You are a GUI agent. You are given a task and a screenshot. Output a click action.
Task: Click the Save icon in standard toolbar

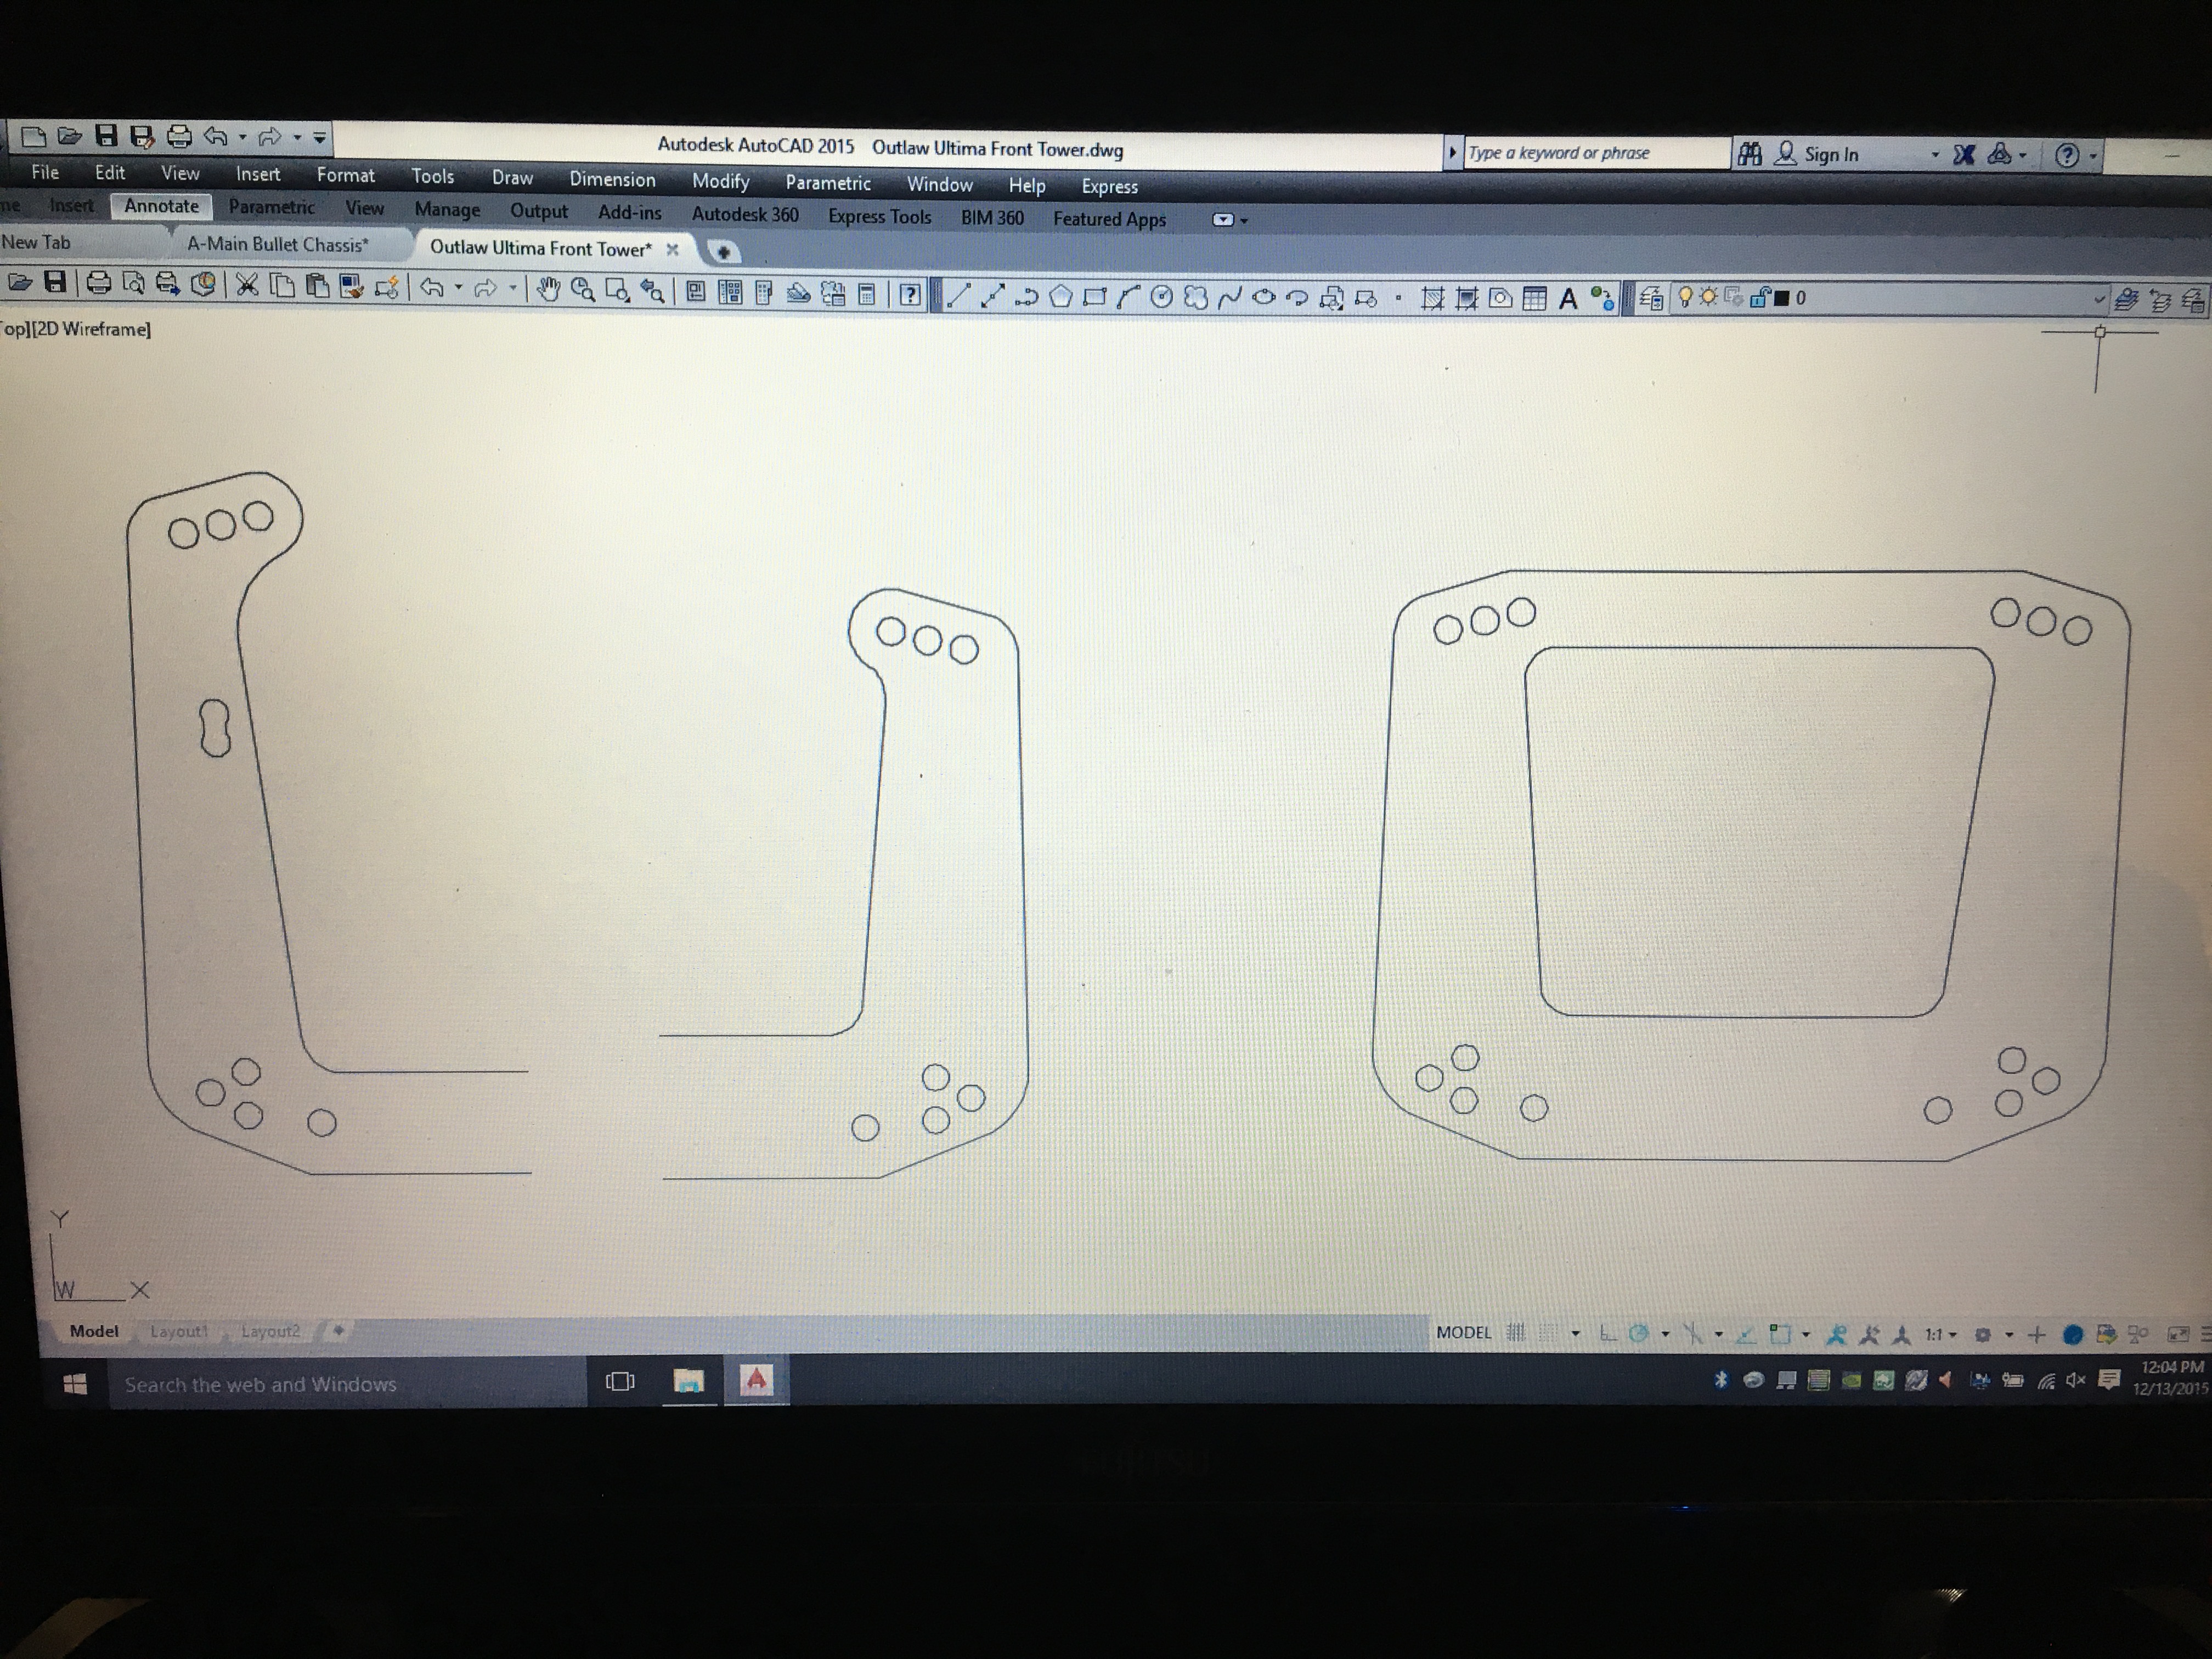(x=56, y=283)
